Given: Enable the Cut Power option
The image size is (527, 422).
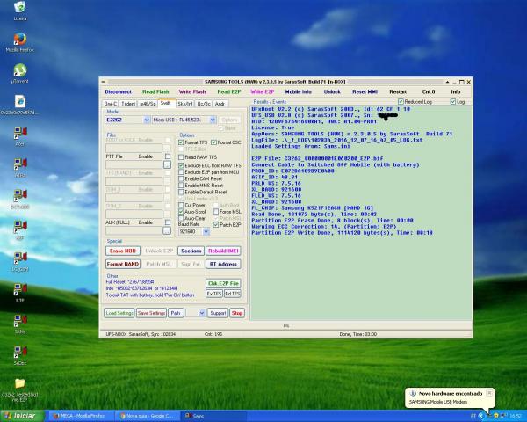Looking at the screenshot, I should pyautogui.click(x=181, y=205).
